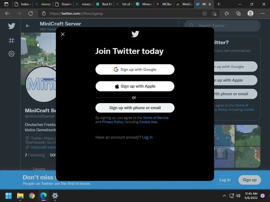Click the Twitter bird logo in dialog
This screenshot has width=270, height=202.
click(x=135, y=34)
